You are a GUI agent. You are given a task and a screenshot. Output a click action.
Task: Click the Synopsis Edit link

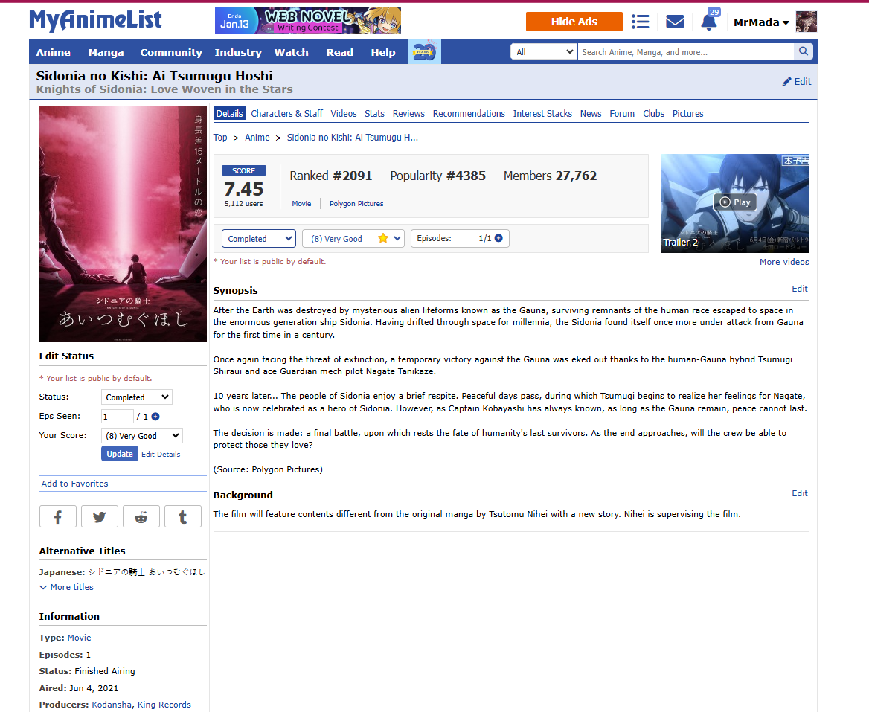click(x=800, y=289)
